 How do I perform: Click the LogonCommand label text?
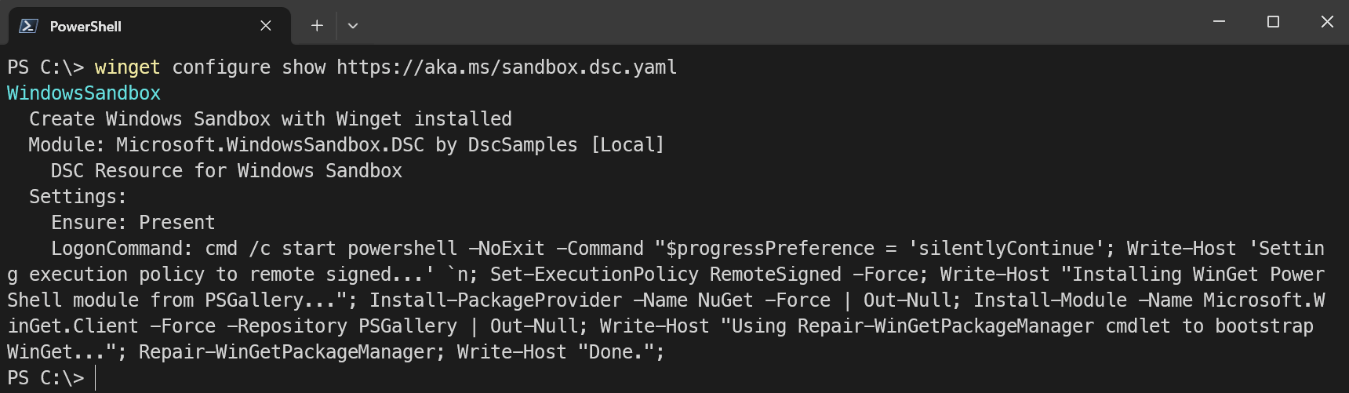[122, 249]
